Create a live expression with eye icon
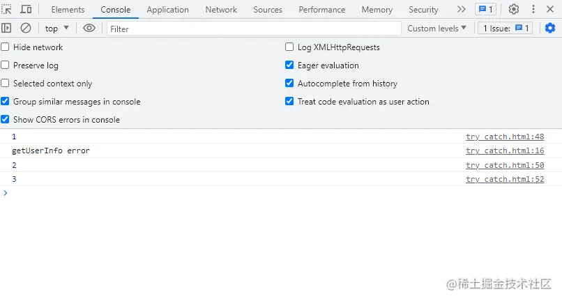 89,28
